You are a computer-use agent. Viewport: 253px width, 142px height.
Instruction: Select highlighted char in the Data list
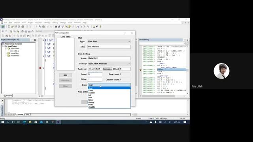(x=109, y=88)
